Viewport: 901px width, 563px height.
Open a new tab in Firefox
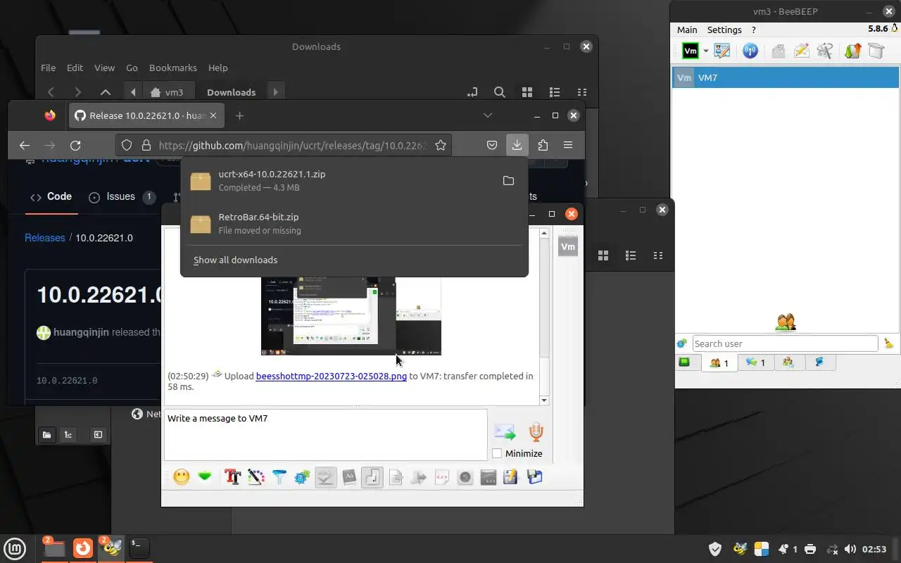239,115
